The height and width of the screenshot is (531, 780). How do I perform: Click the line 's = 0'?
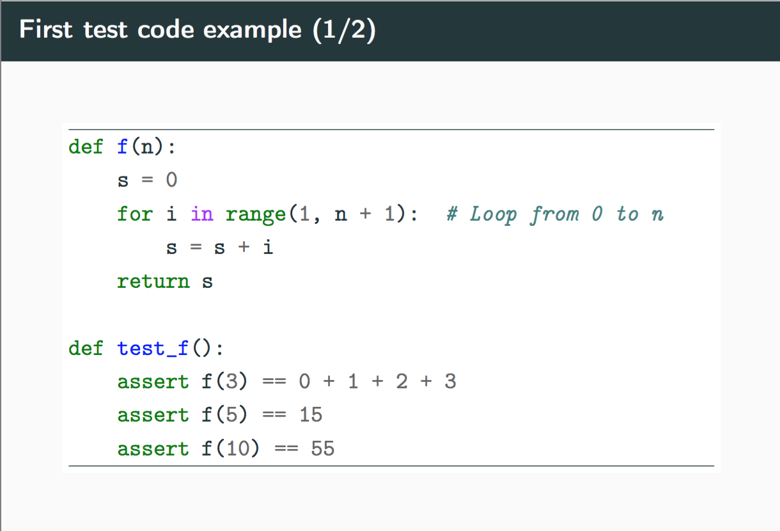[x=147, y=181]
